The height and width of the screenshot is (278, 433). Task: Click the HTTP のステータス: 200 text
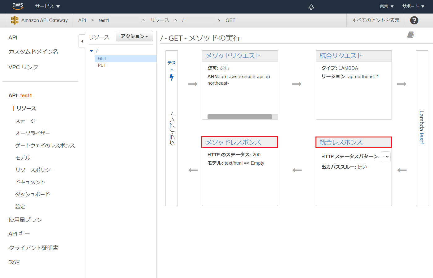click(234, 154)
